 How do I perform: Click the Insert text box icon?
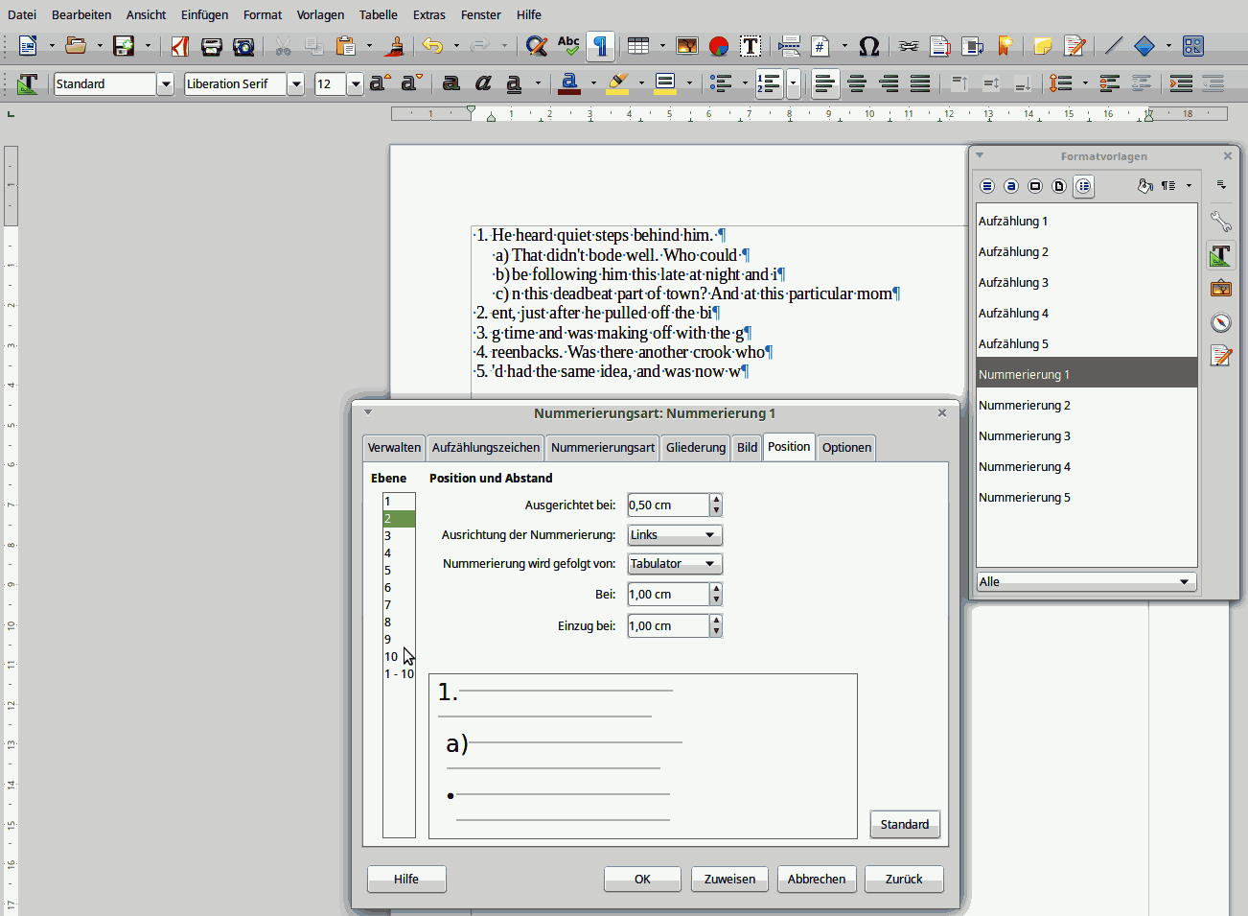751,46
